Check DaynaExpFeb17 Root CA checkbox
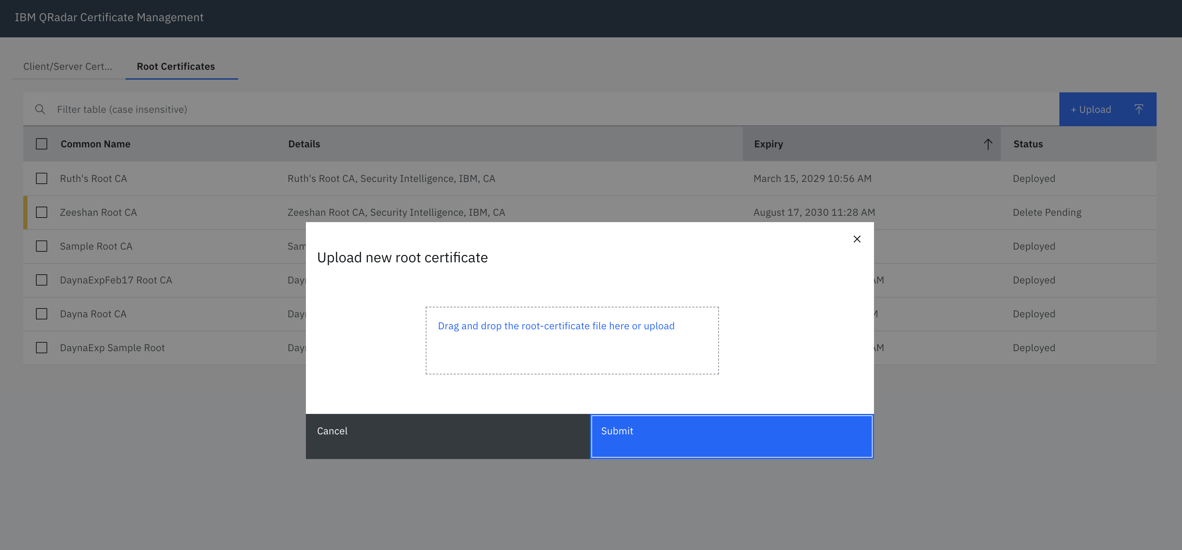Image resolution: width=1182 pixels, height=550 pixels. tap(41, 280)
